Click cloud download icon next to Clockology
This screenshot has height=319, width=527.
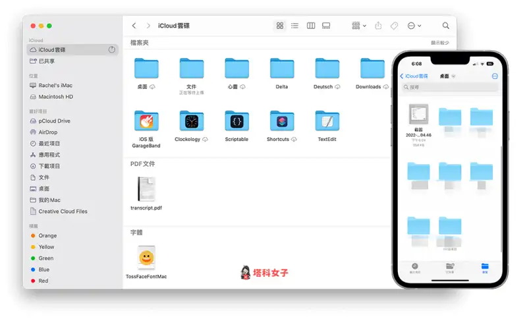tap(205, 139)
